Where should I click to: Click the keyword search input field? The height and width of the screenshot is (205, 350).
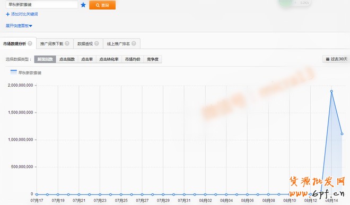click(42, 4)
